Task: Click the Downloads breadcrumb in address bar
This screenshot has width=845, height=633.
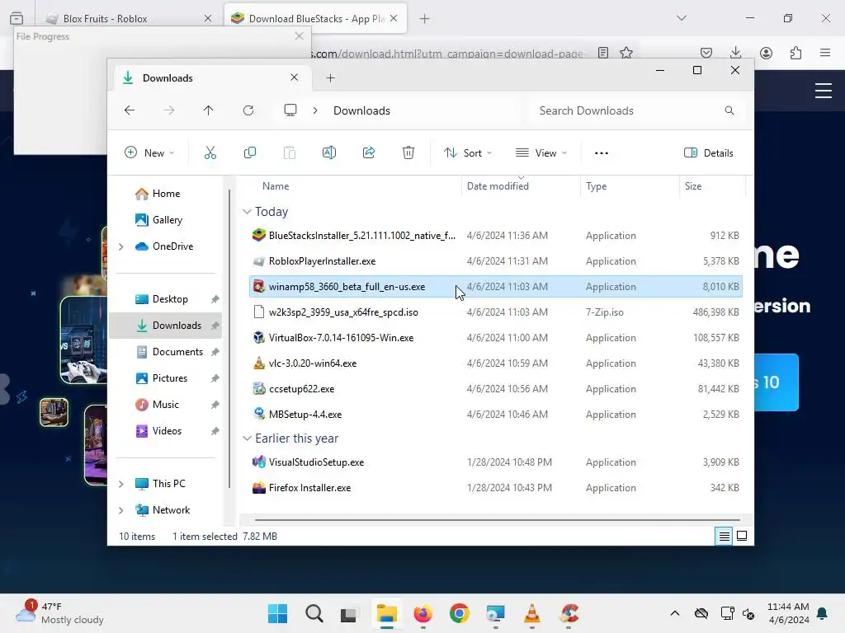Action: (361, 110)
